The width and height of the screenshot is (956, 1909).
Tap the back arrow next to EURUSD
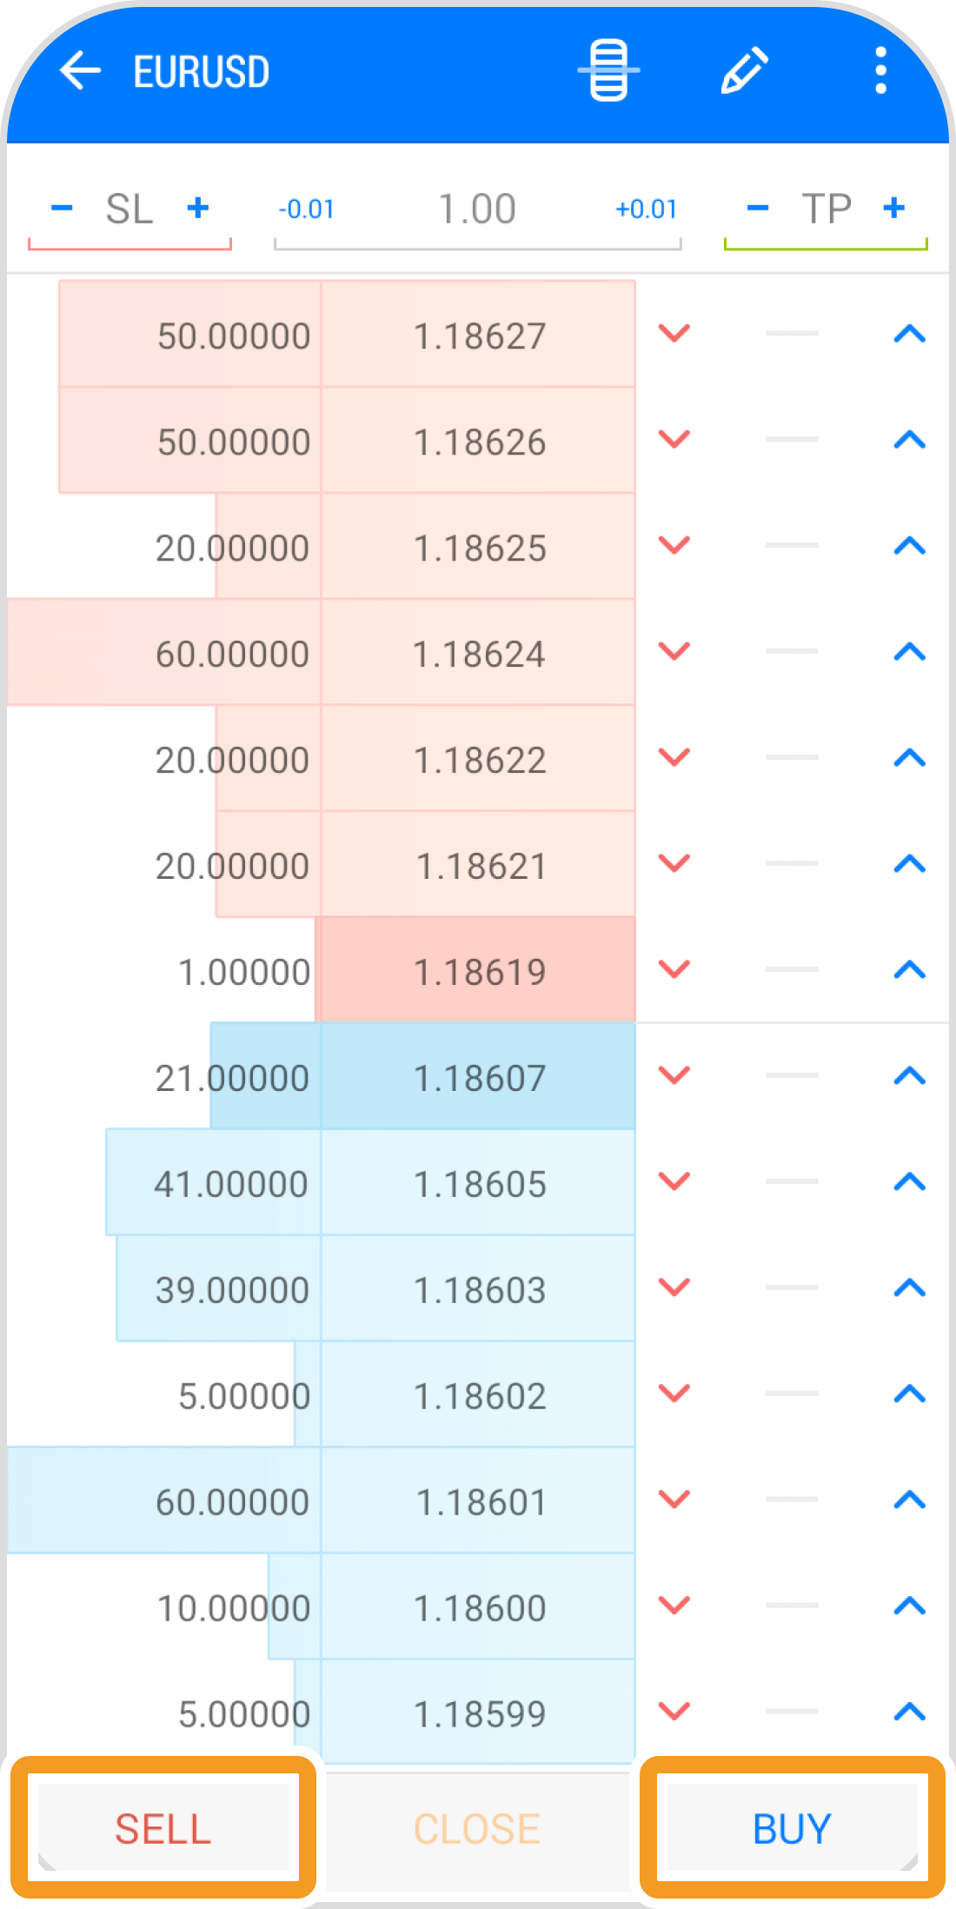(x=80, y=71)
